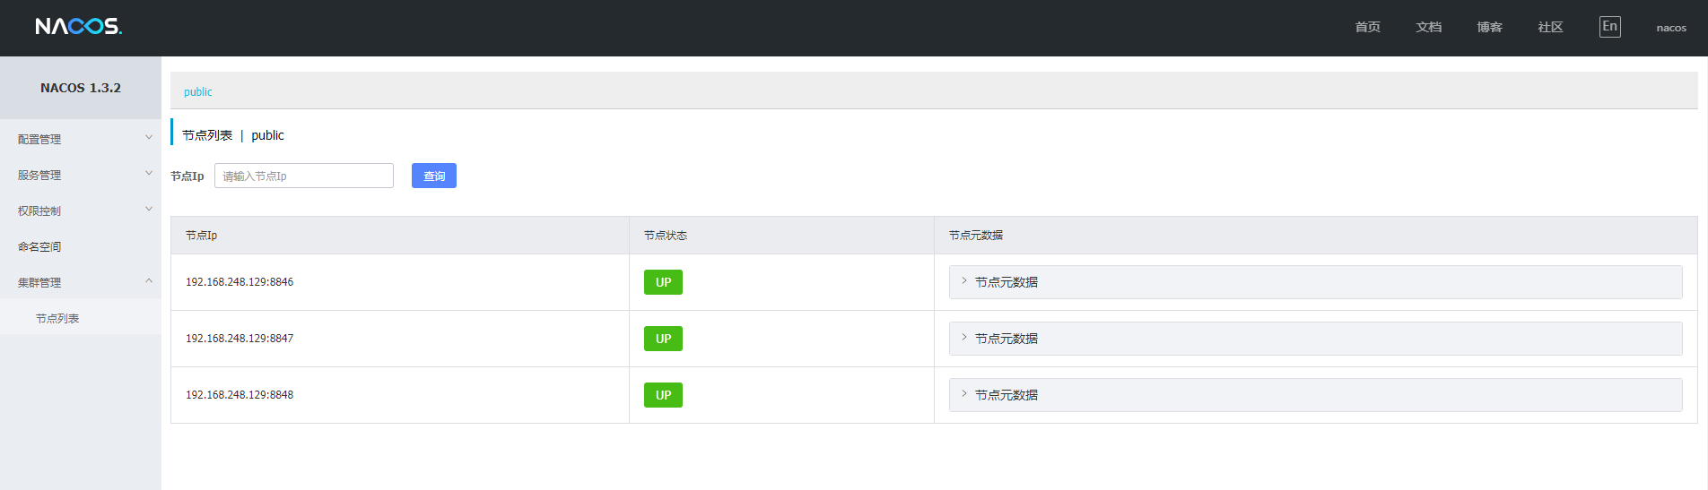
Task: Expand 节点元数据 for node 8848
Action: tap(1315, 395)
